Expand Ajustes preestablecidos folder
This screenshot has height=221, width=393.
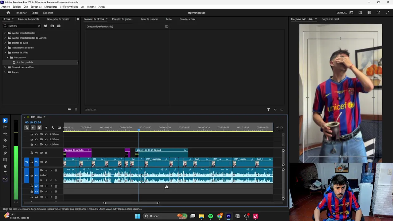point(5,33)
